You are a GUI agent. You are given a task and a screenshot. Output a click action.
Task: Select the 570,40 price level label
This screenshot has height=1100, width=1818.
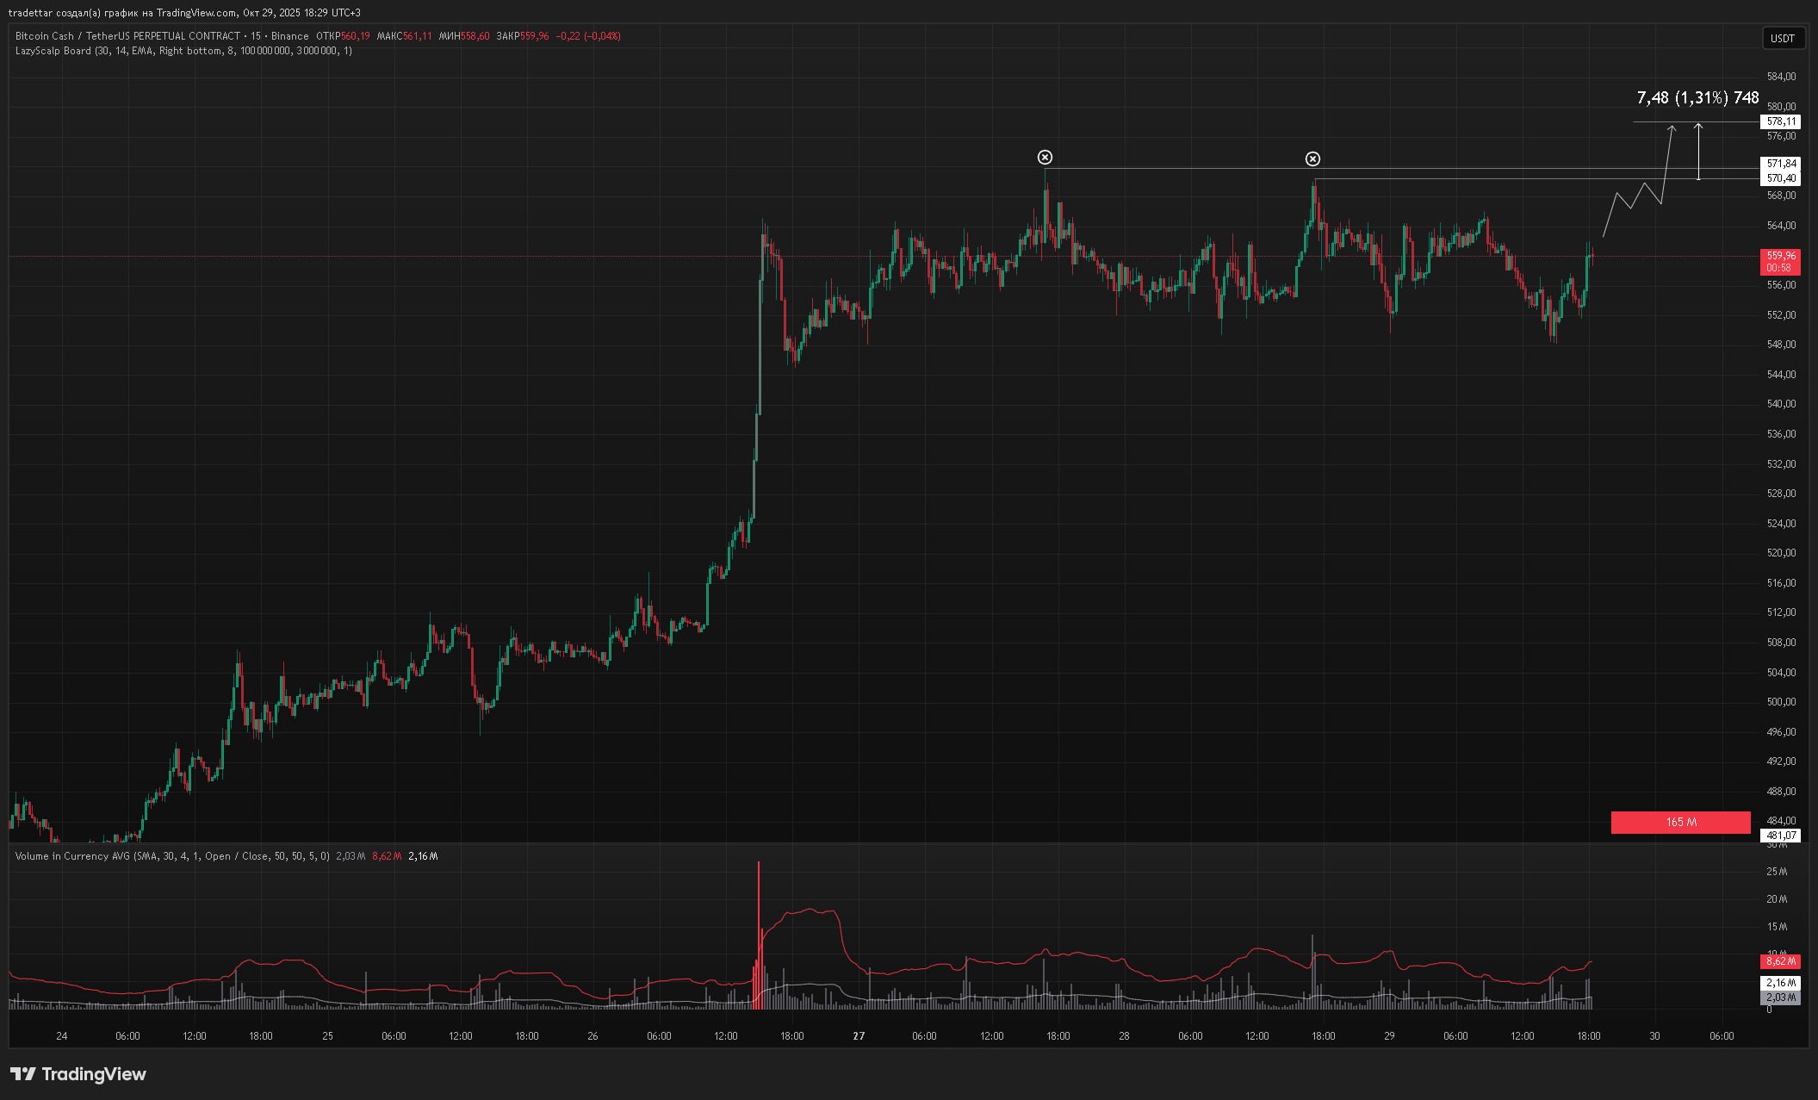[x=1781, y=178]
